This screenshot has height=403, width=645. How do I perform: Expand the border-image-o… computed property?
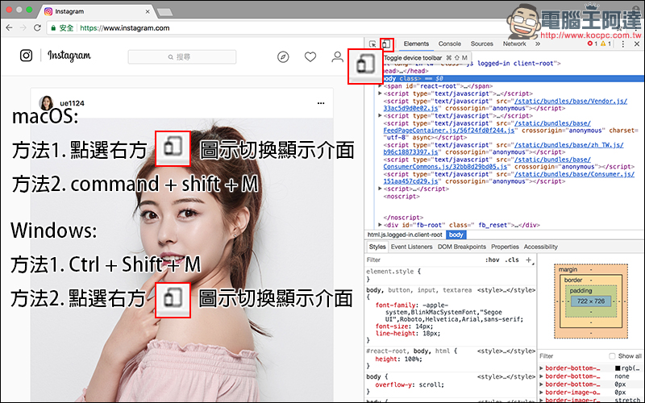coord(541,393)
